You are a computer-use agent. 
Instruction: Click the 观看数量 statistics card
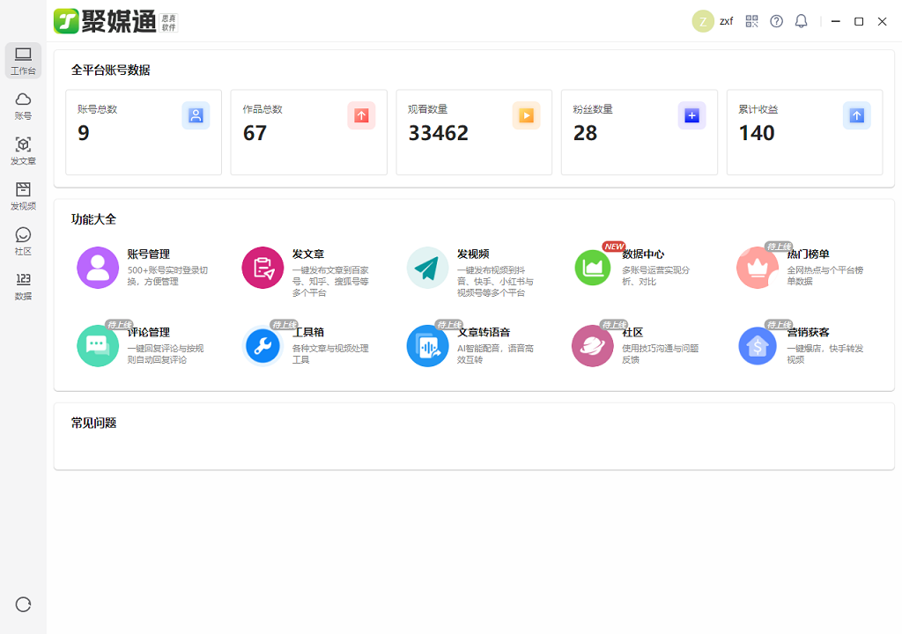[474, 132]
